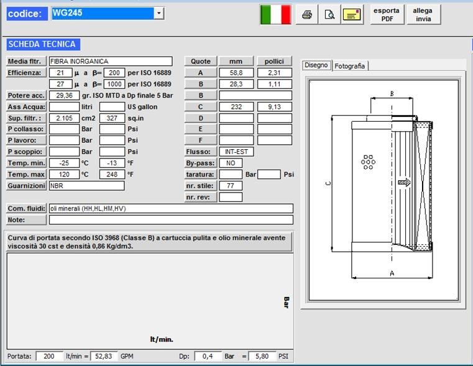
Task: Click the Quote header button
Action: pyautogui.click(x=200, y=62)
